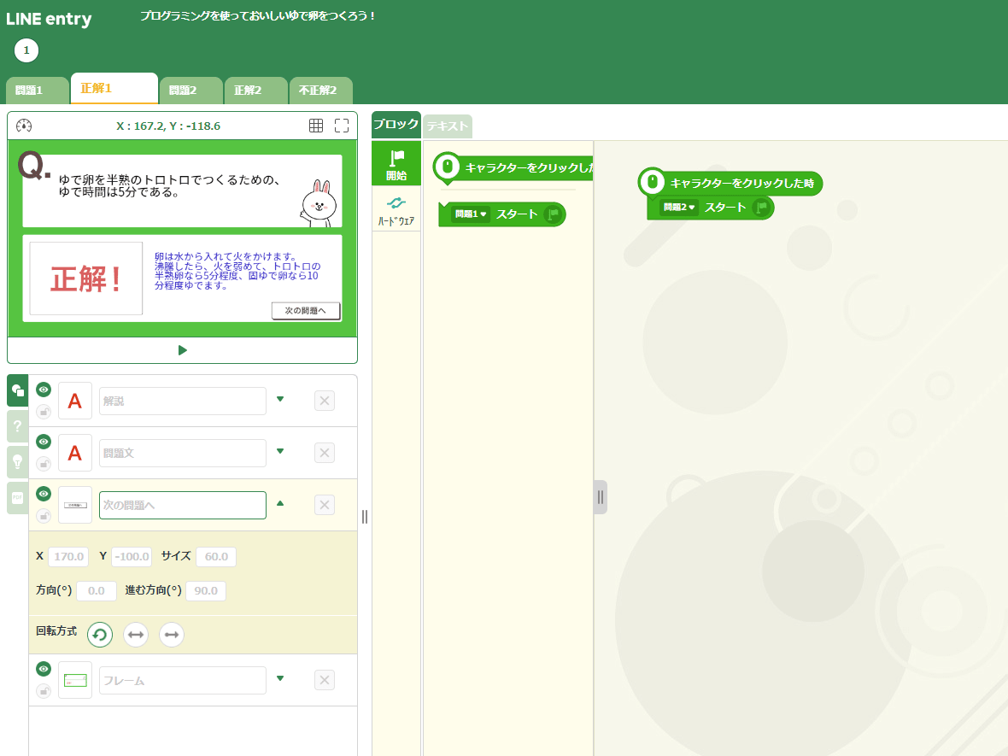Expand the フレーム object details
Image resolution: width=1008 pixels, height=756 pixels.
280,679
